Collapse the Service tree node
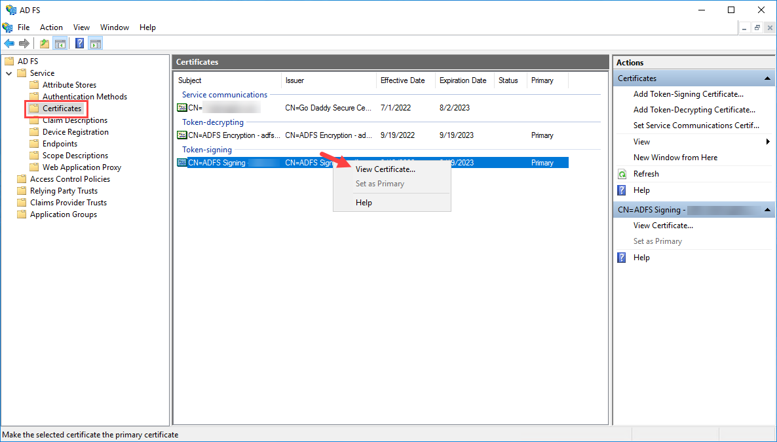 [x=9, y=73]
